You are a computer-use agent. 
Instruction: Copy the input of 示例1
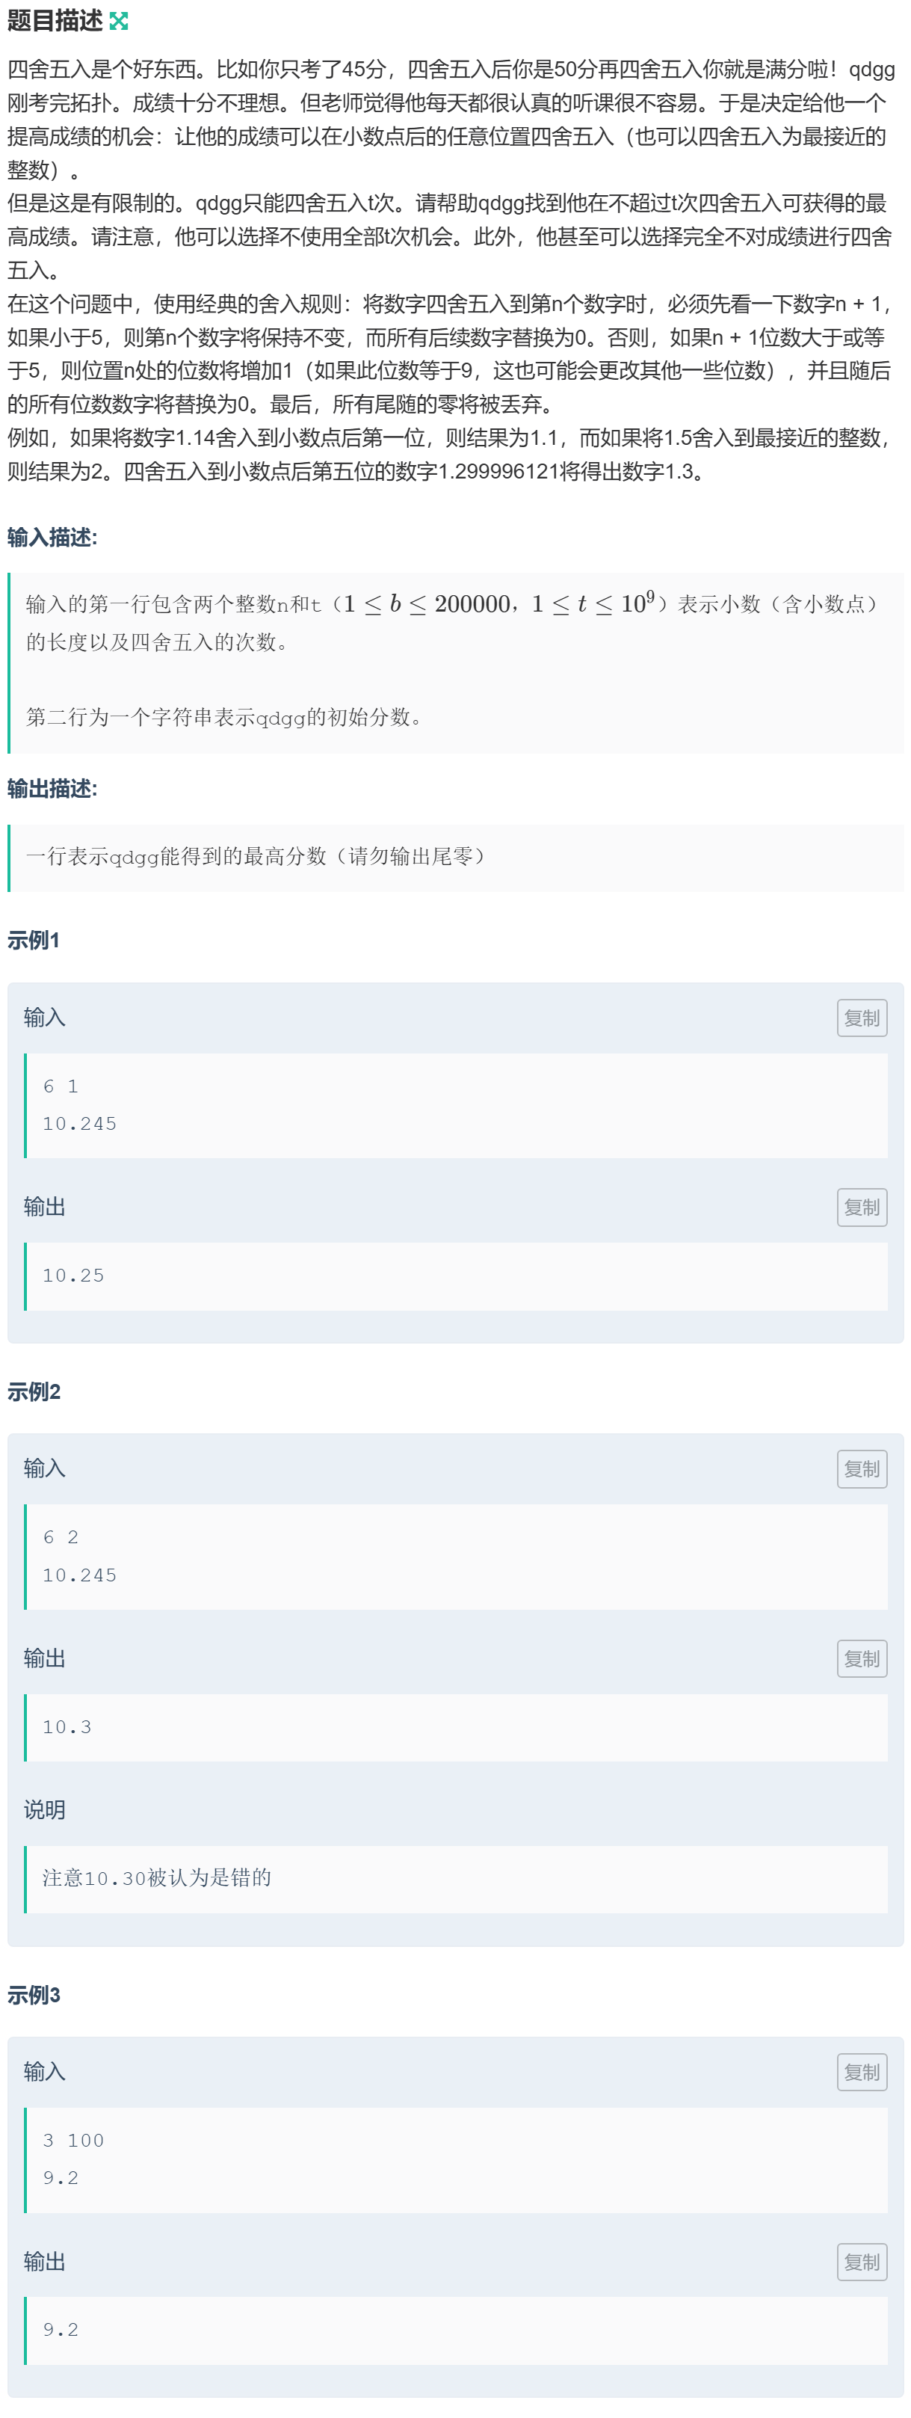862,1021
